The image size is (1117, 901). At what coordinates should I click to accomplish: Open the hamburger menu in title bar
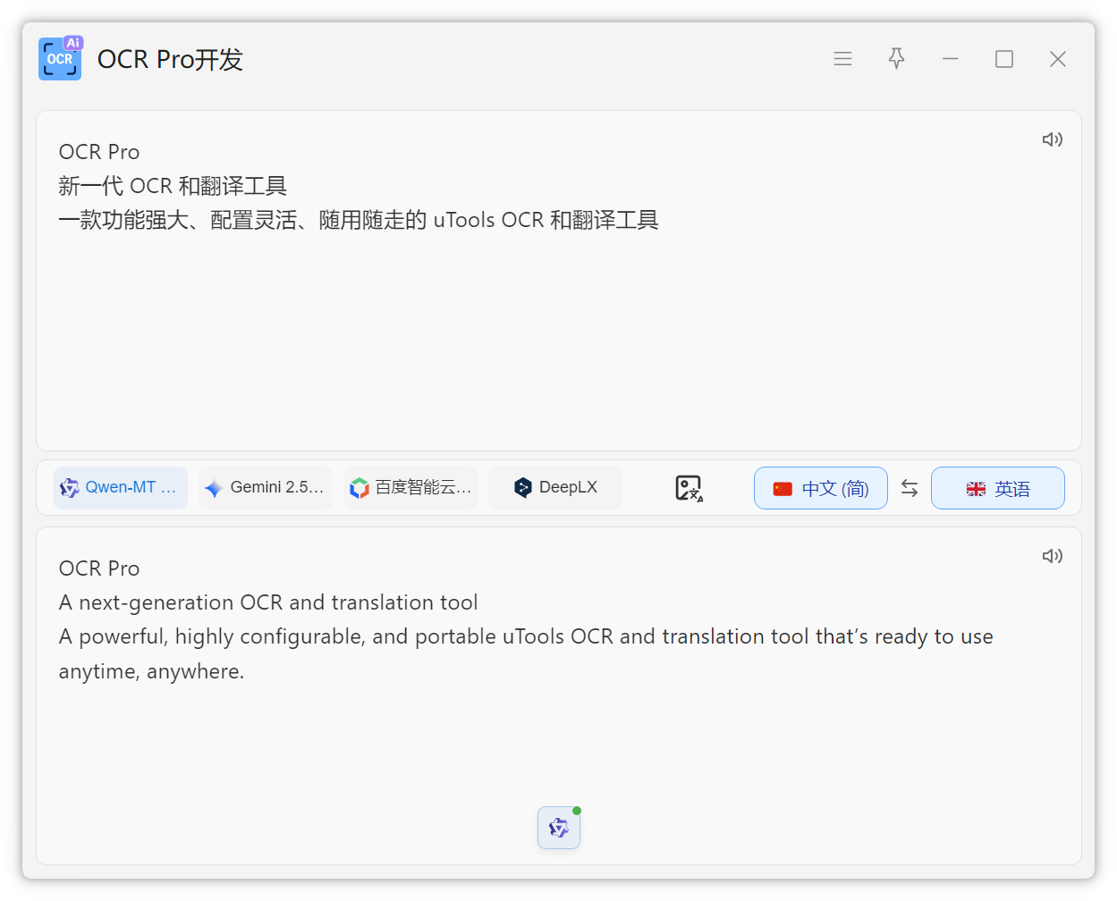click(842, 59)
